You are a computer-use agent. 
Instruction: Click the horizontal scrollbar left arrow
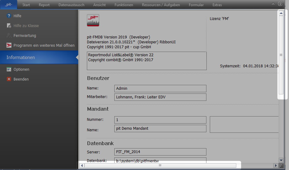tap(82, 165)
